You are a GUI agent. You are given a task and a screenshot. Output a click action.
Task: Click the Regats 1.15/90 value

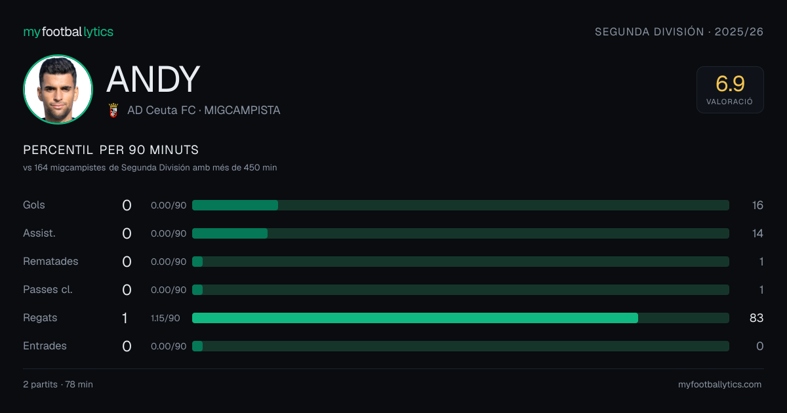165,318
